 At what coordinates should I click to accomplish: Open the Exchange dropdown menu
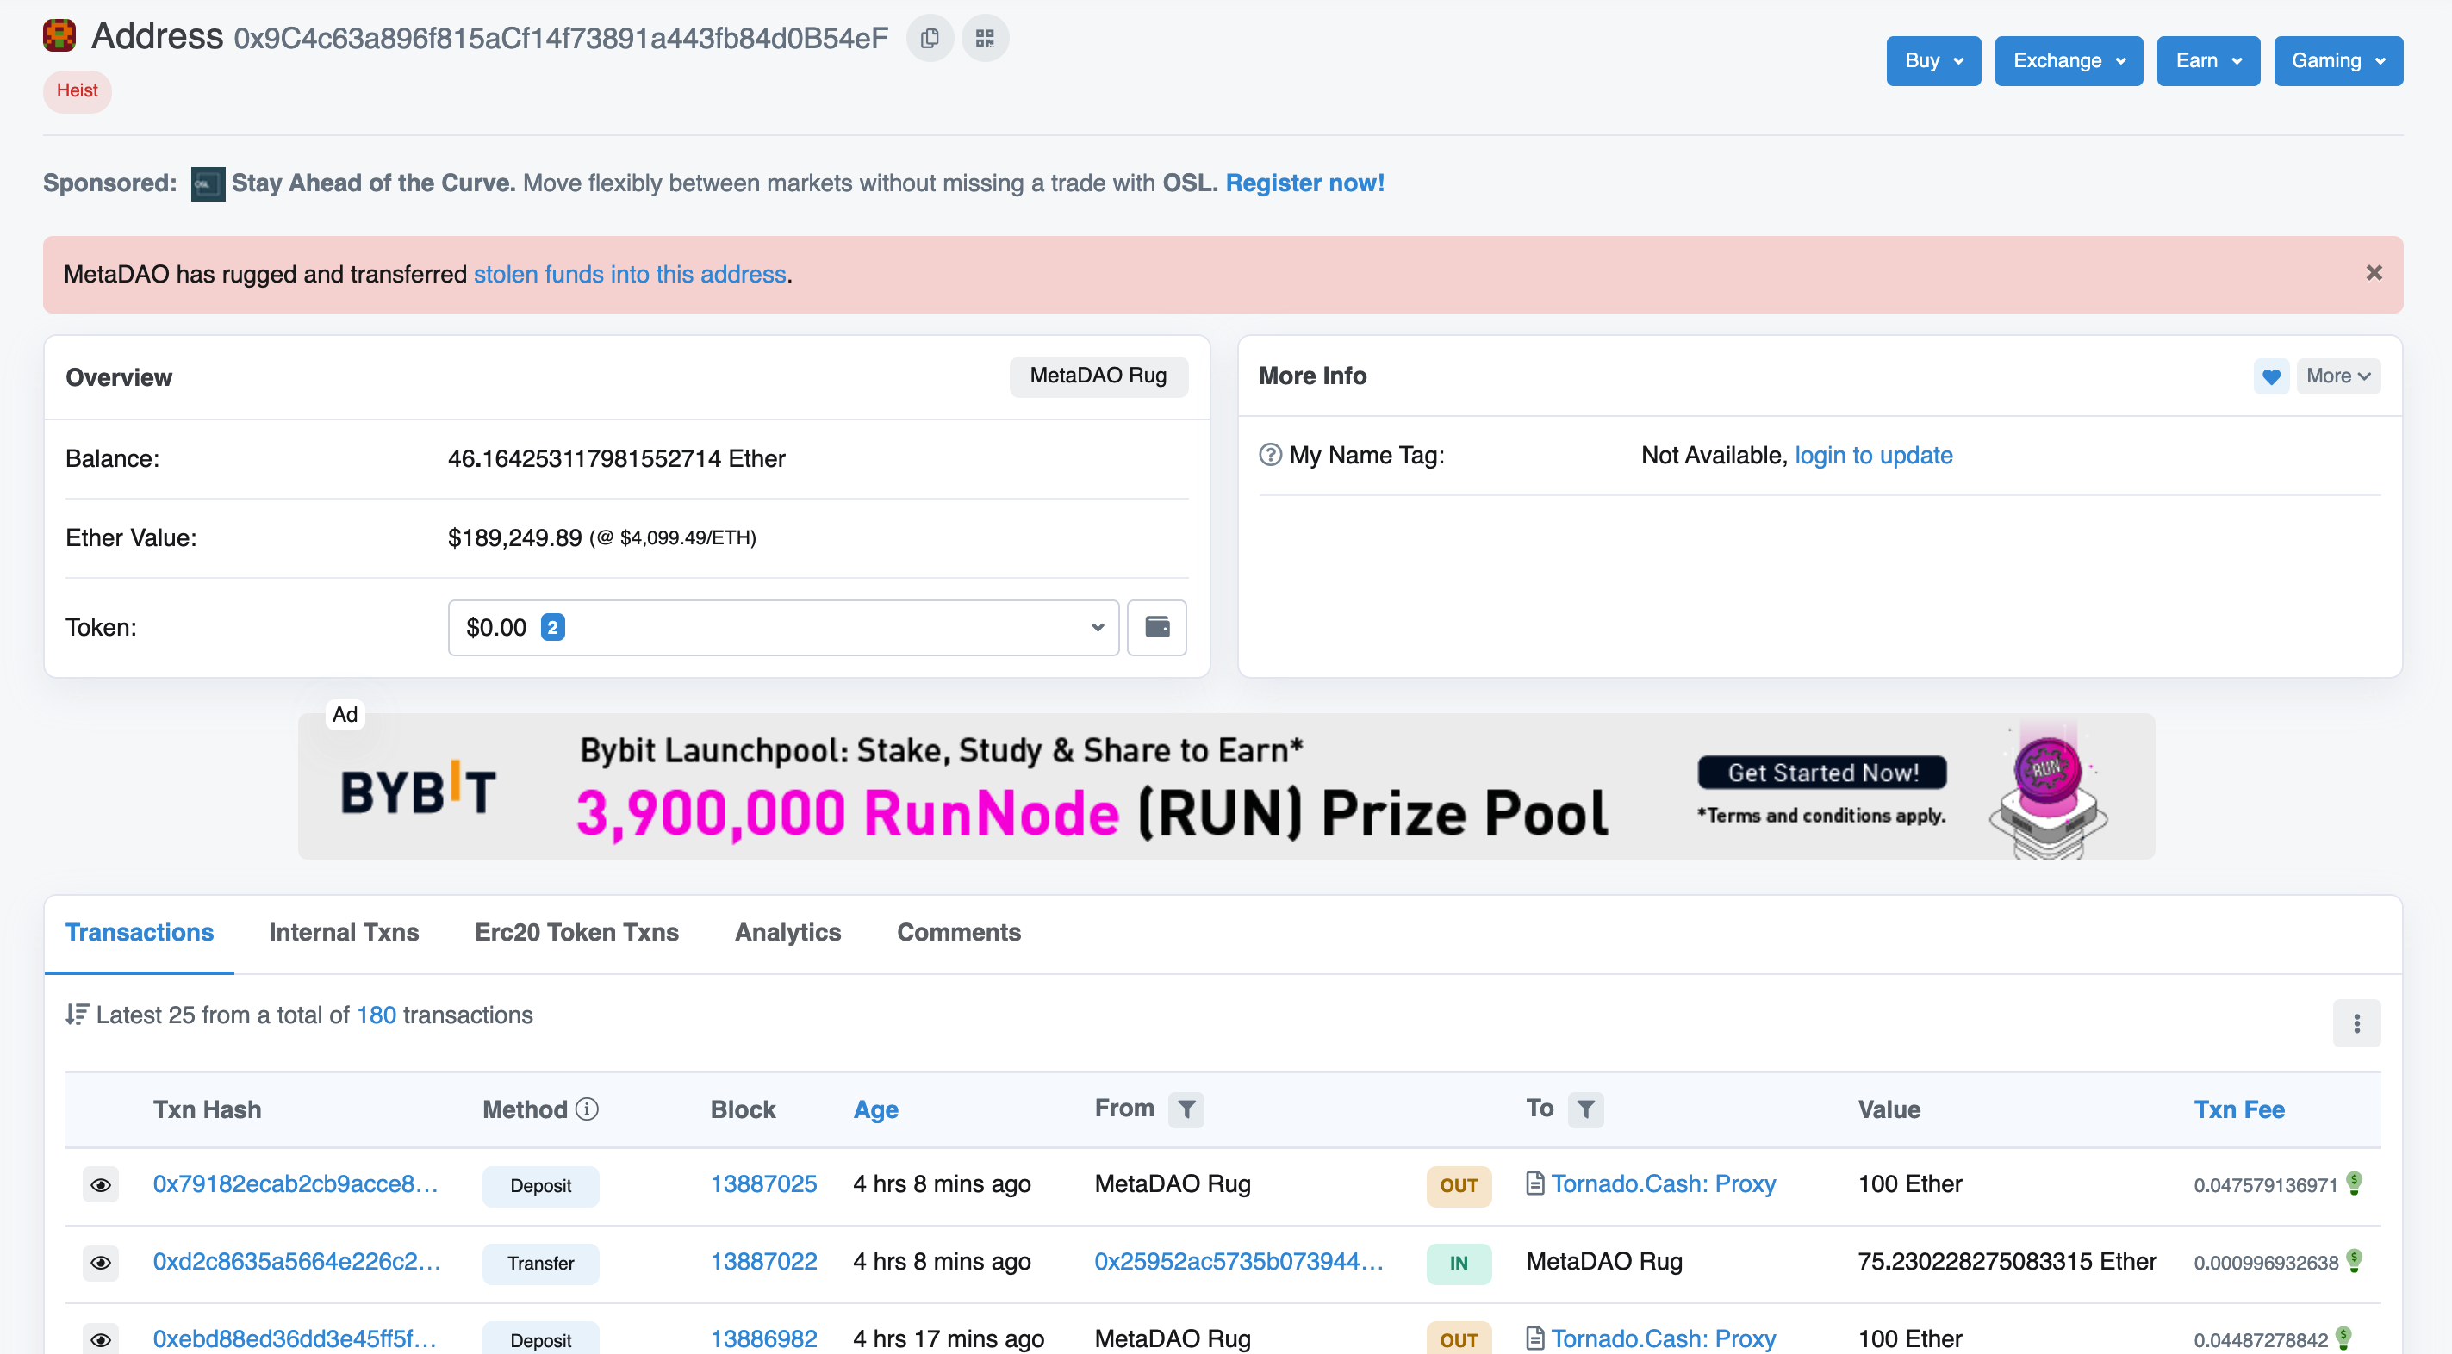click(2068, 60)
